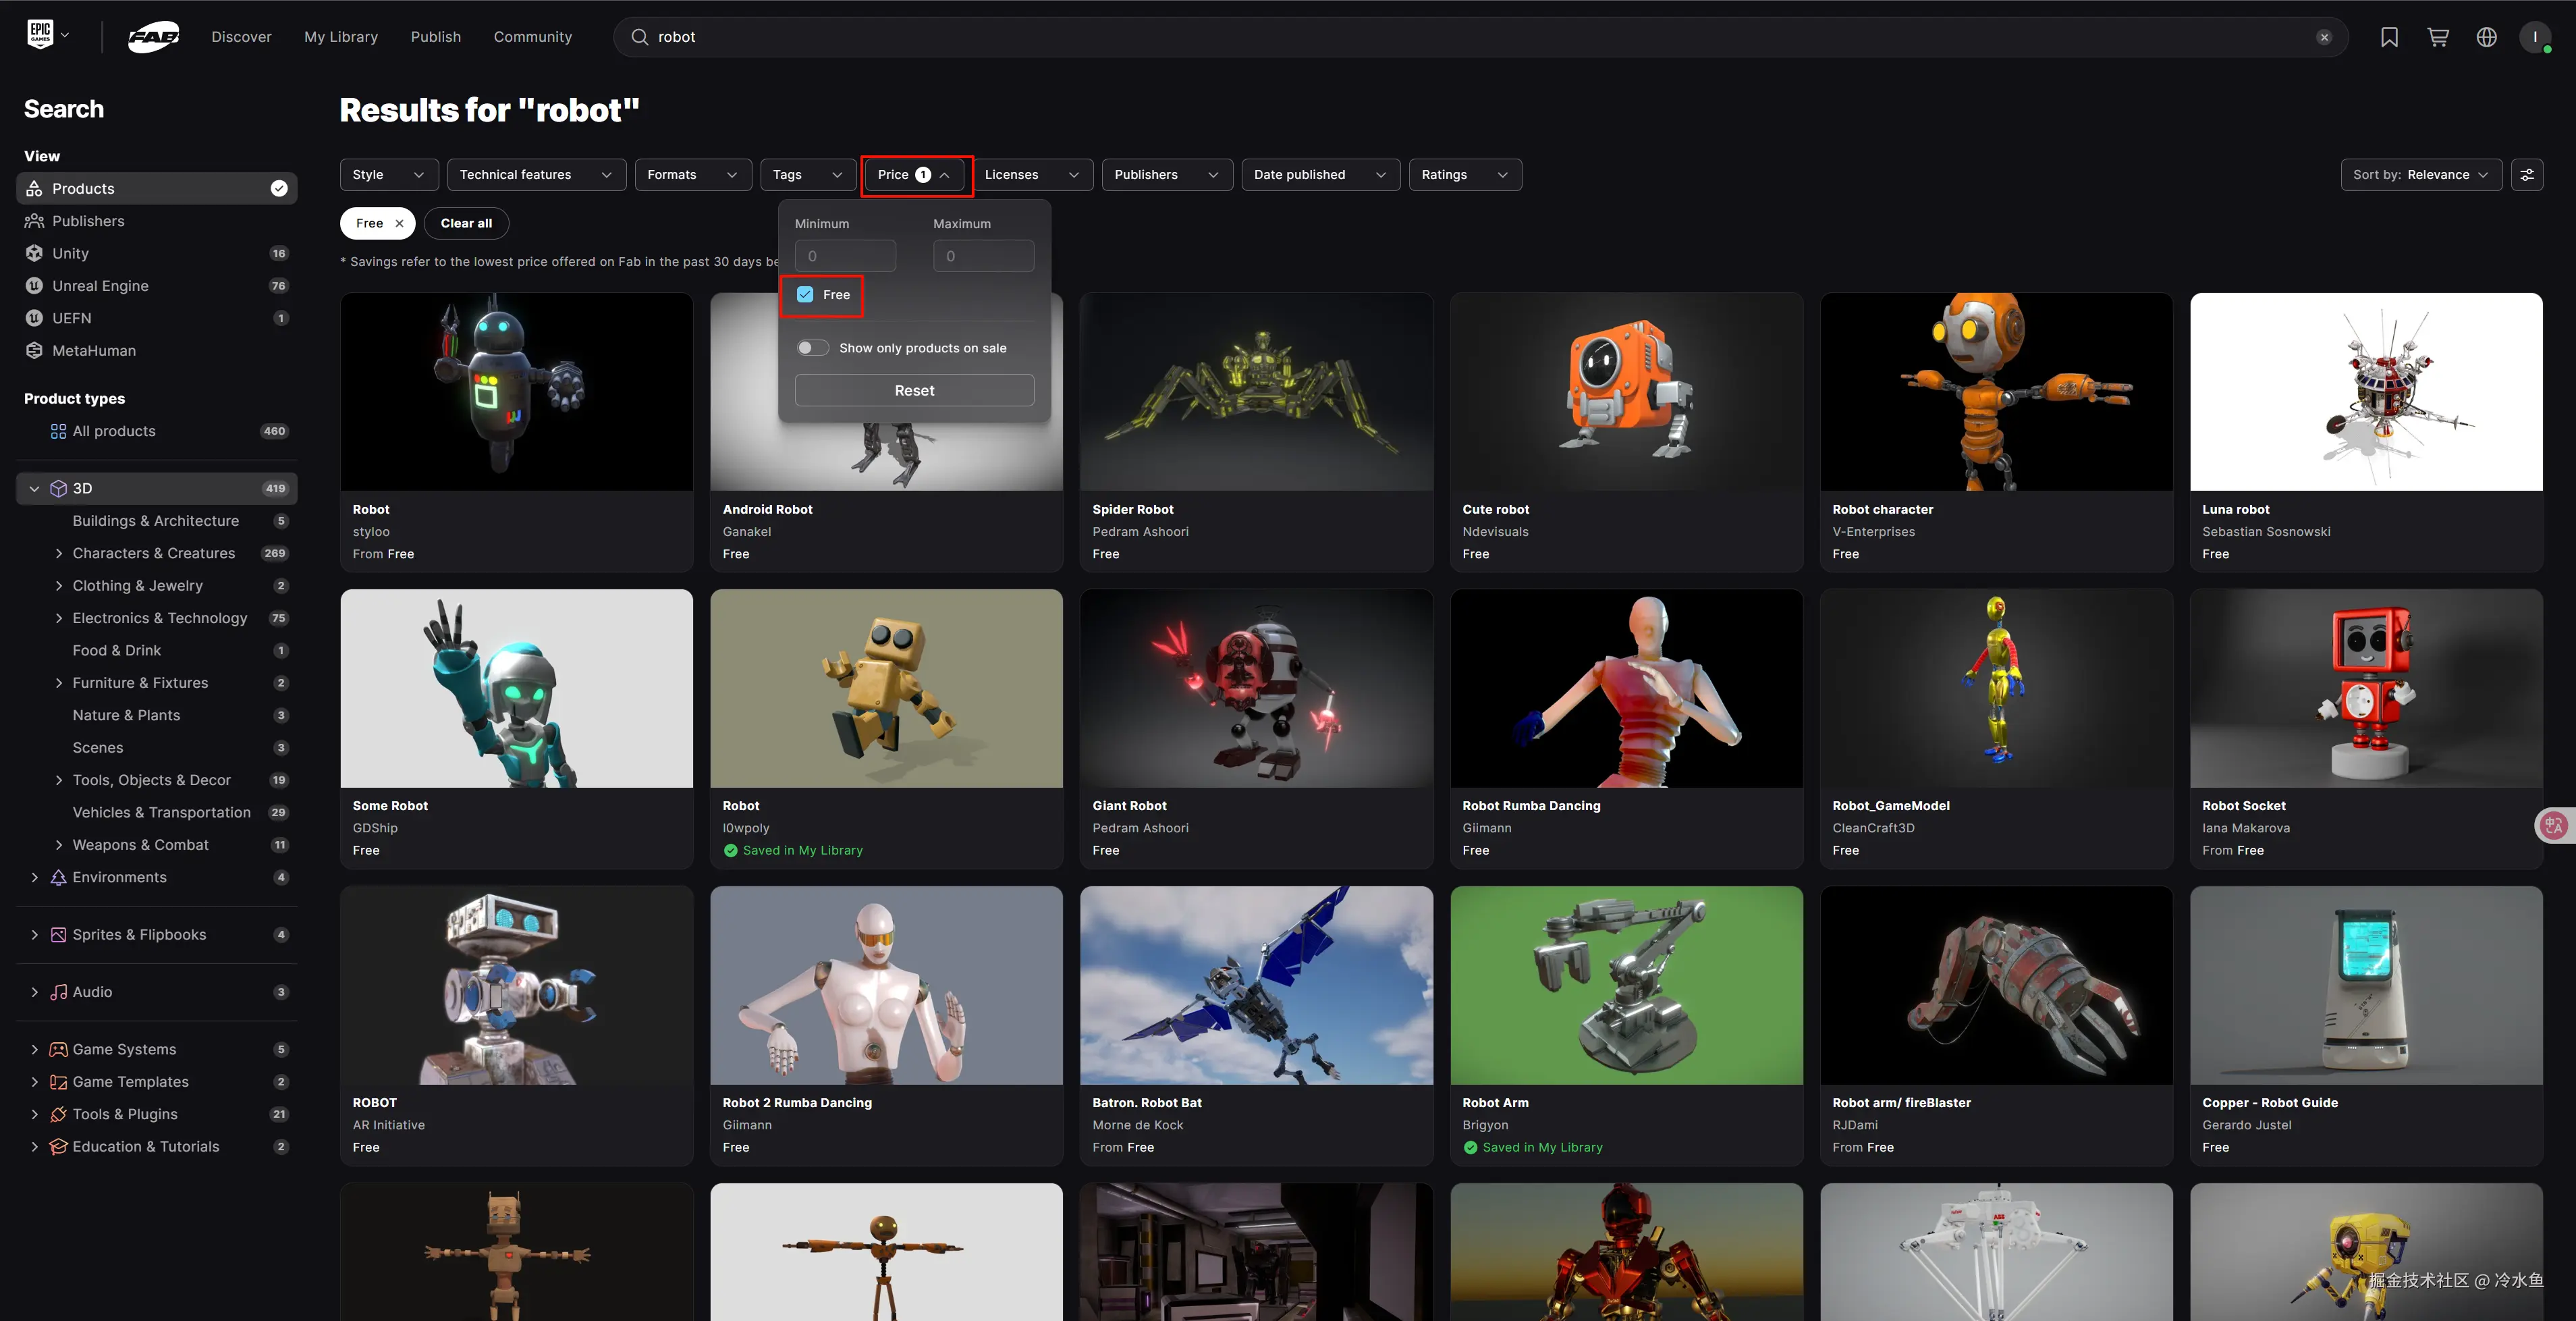Open the filter settings sliders icon
Viewport: 2576px width, 1321px height.
[2527, 174]
